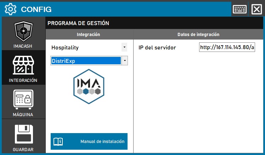Click the Datos de integración header
265x155 pixels.
click(x=198, y=34)
